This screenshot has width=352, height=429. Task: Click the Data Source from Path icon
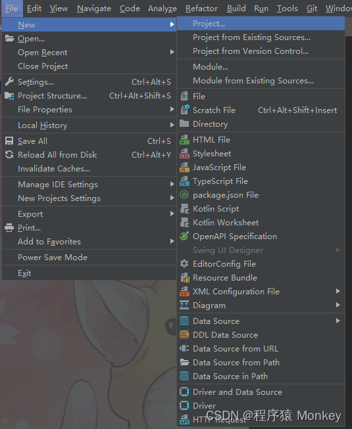[x=184, y=362]
